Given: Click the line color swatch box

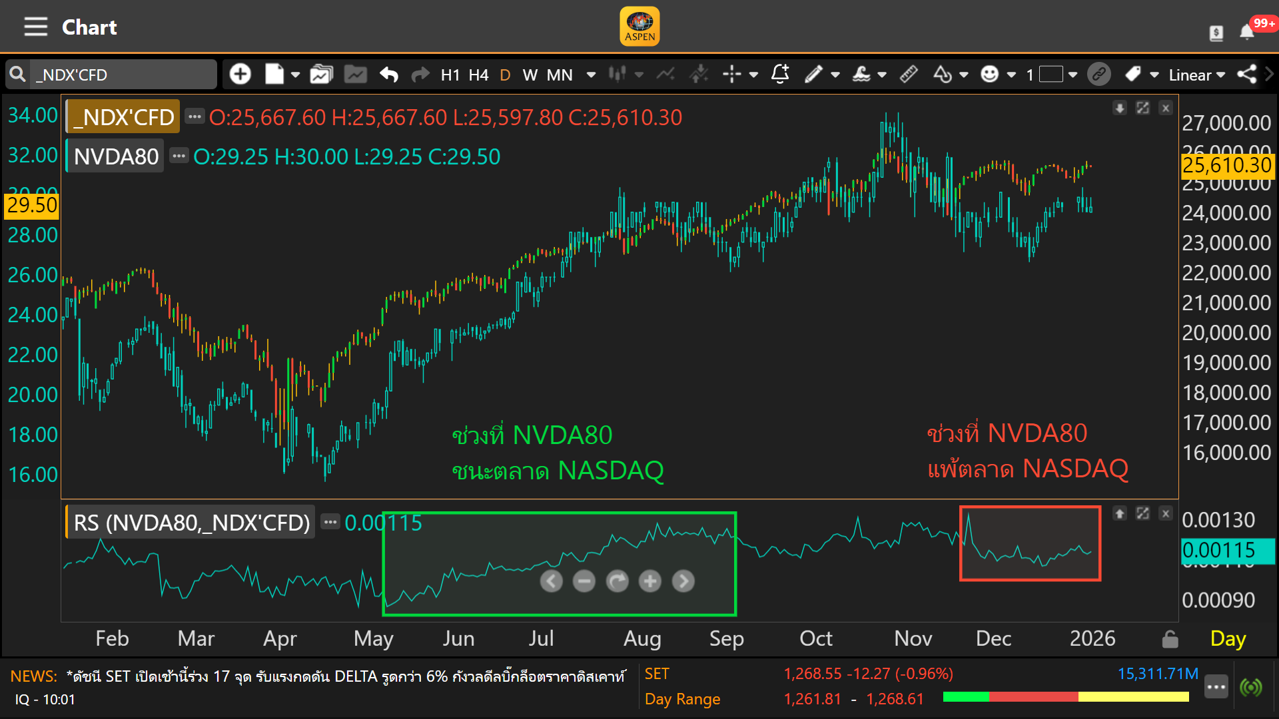Looking at the screenshot, I should click(1051, 74).
